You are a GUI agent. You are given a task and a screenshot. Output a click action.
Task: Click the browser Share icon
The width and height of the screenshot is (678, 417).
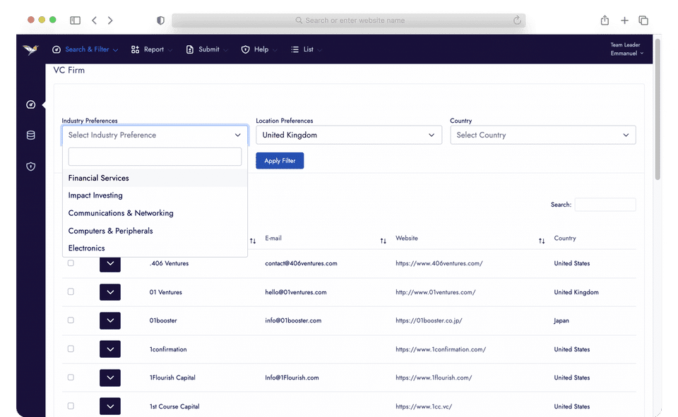605,20
